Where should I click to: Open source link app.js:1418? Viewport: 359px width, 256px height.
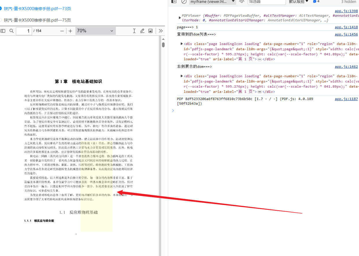click(x=346, y=27)
